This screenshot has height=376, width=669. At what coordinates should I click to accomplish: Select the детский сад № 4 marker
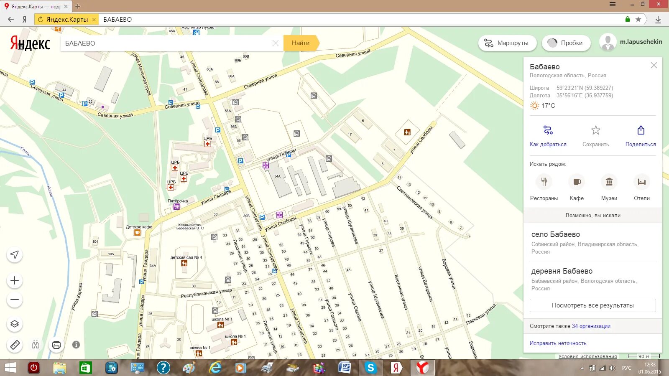184,263
